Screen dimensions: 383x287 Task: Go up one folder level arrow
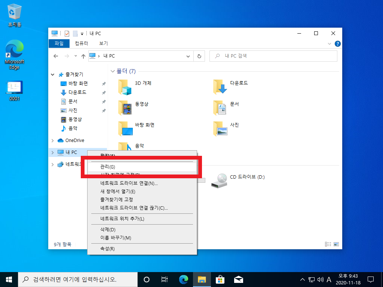(x=83, y=56)
